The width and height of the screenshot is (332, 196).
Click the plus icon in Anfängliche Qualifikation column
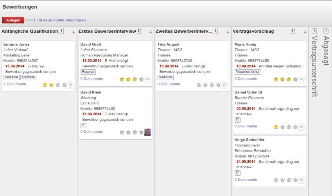coord(74,32)
